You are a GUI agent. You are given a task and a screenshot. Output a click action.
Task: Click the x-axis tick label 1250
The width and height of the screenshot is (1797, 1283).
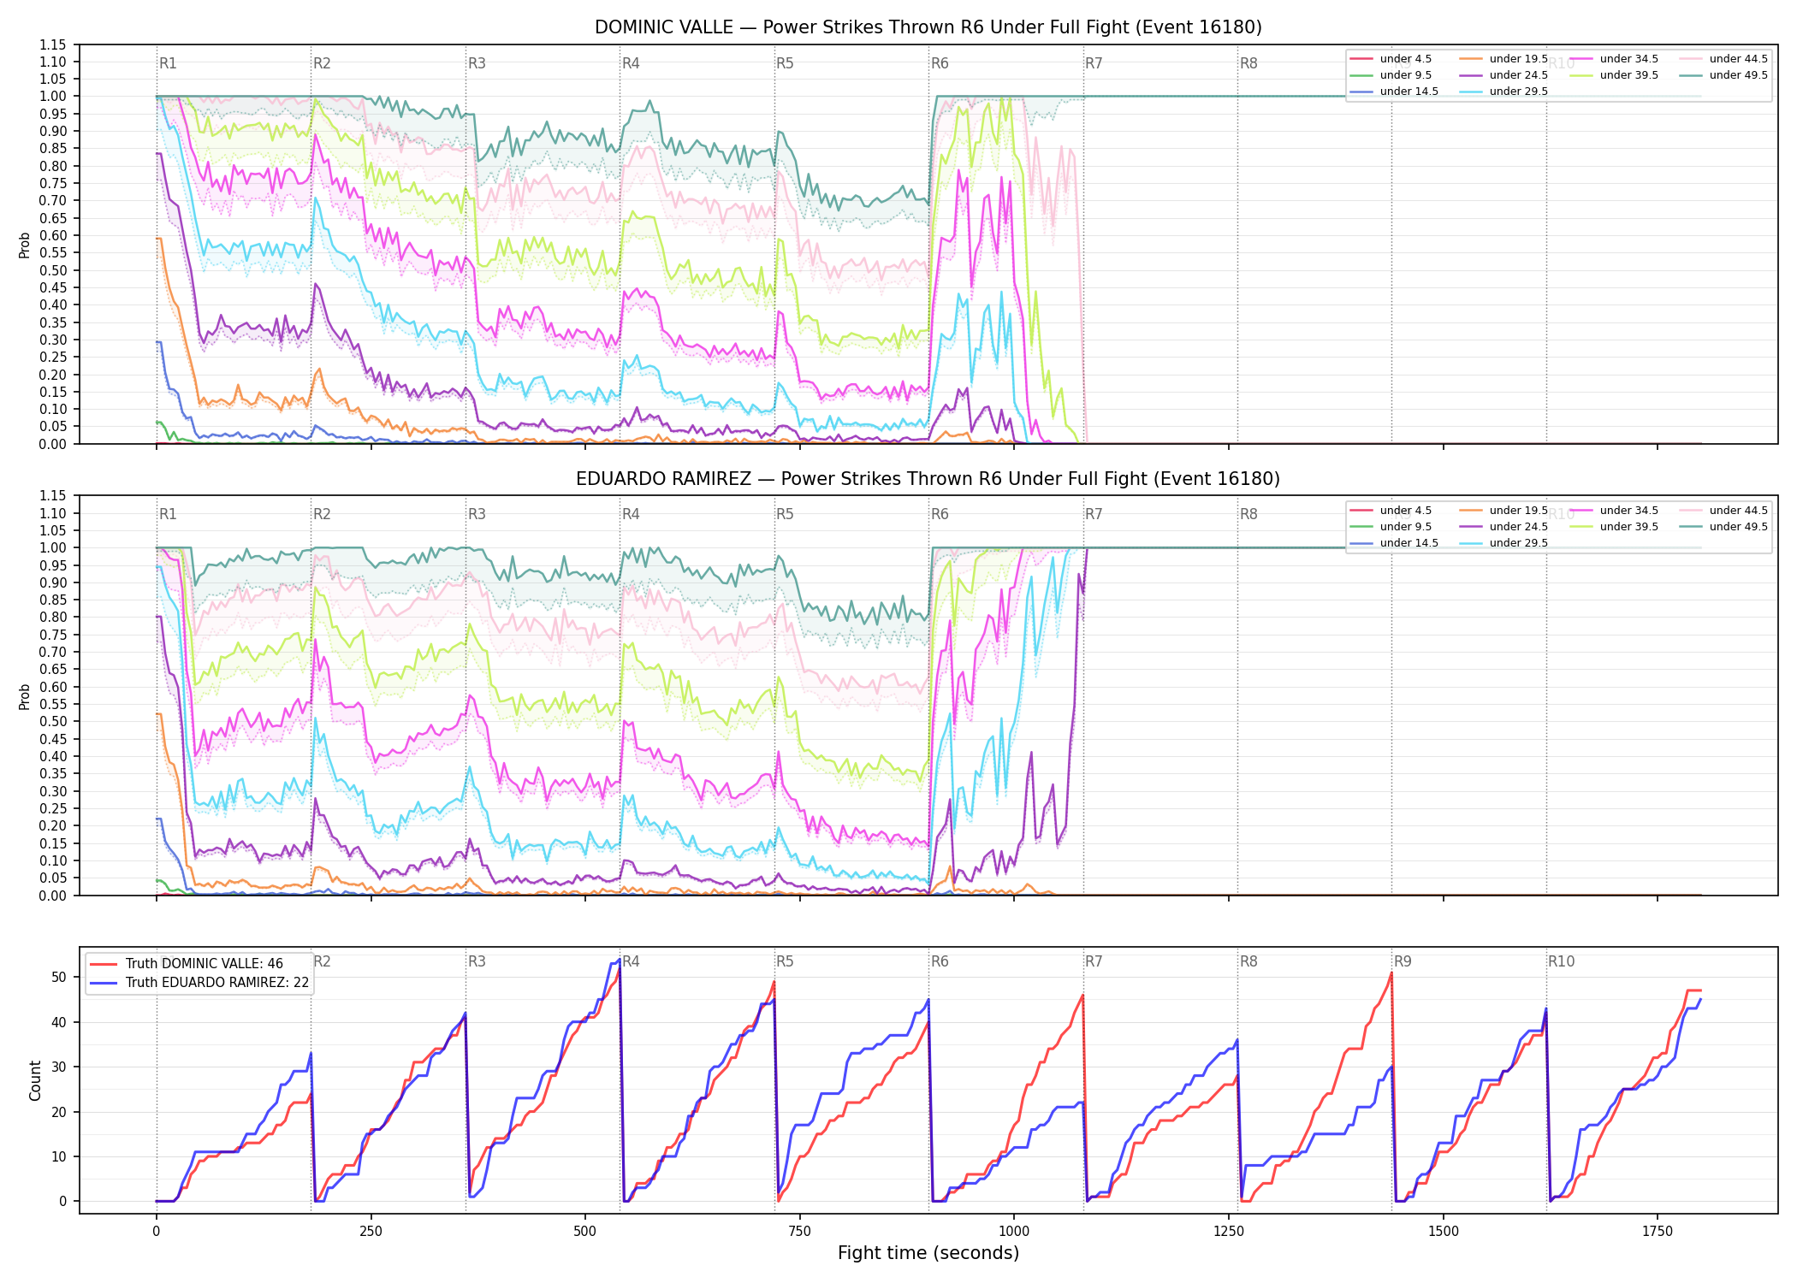(1229, 1232)
